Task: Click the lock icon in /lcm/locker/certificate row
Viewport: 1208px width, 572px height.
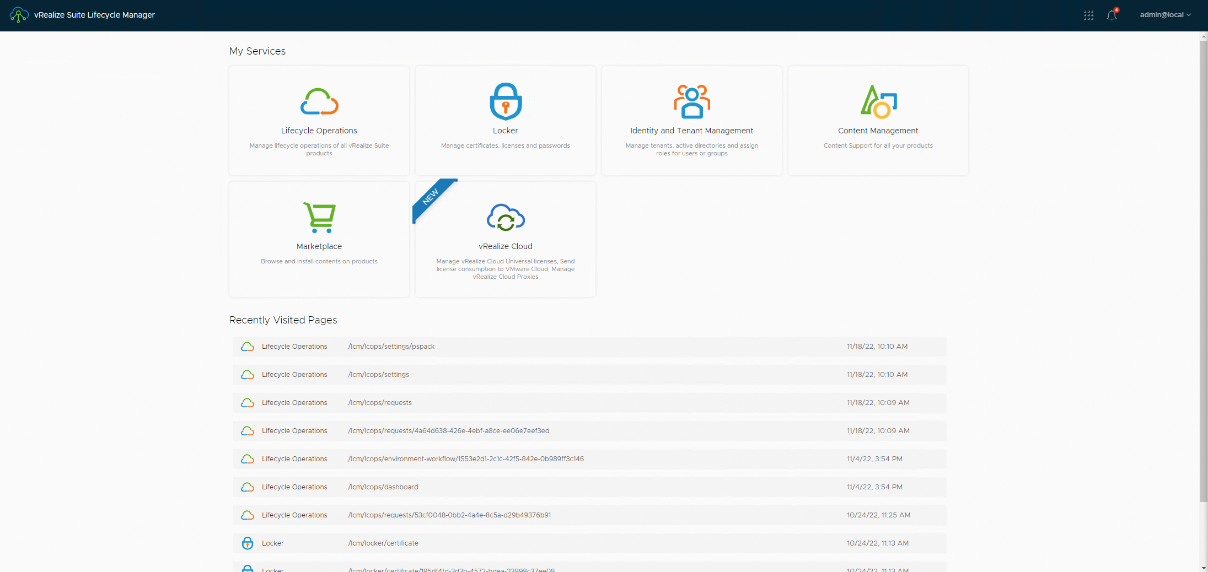Action: coord(248,543)
